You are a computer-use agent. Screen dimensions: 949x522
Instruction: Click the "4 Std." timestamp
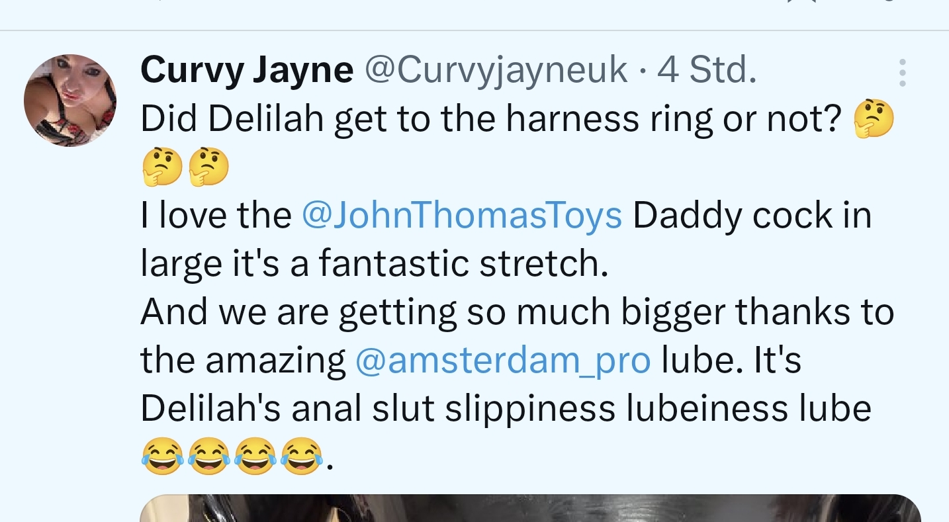707,69
